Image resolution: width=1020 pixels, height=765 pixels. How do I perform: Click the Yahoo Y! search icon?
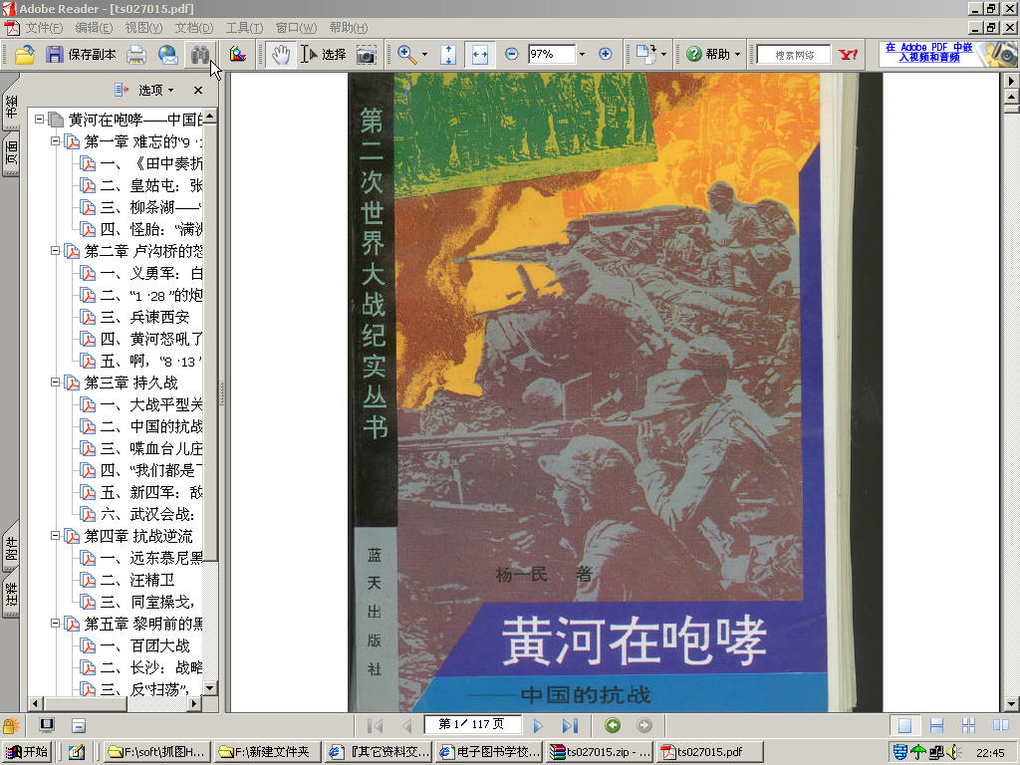click(x=849, y=55)
